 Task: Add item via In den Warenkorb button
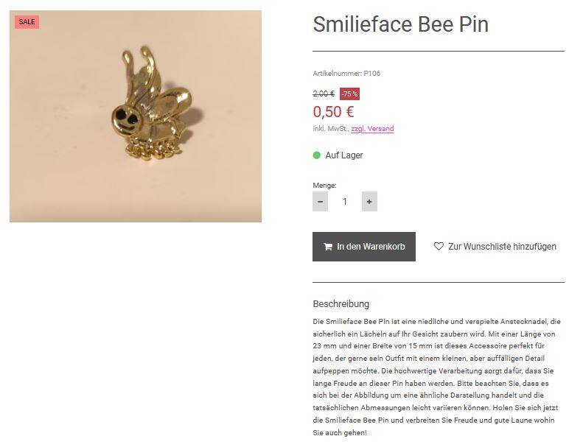coord(364,247)
